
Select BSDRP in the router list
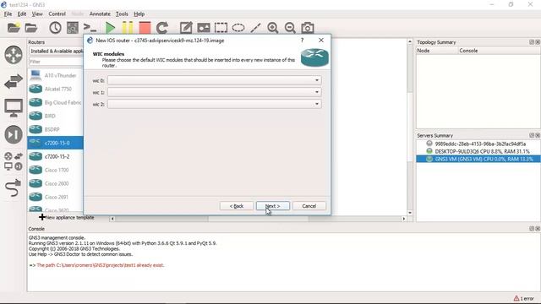click(x=55, y=129)
